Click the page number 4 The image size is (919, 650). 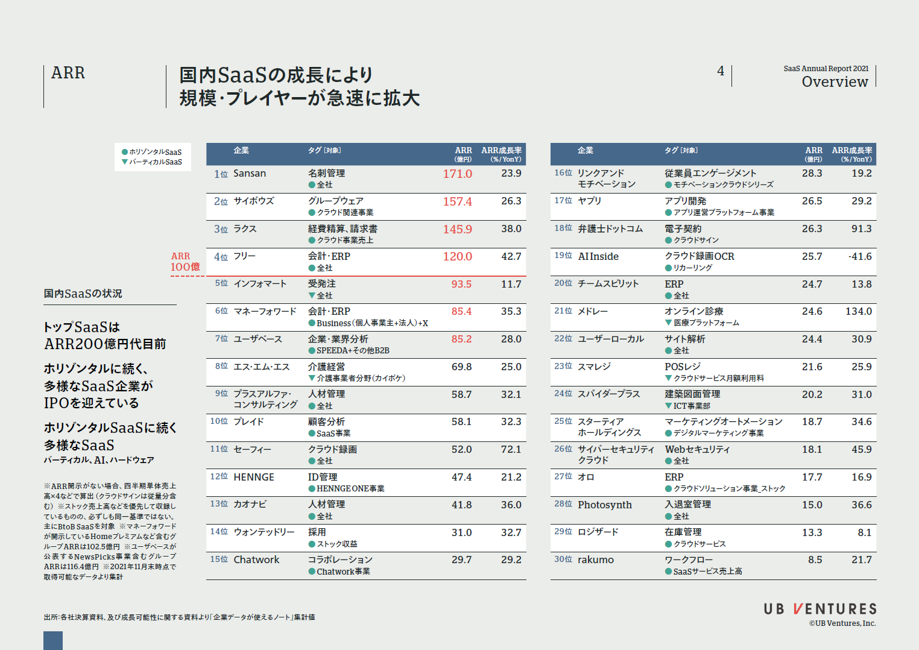tap(721, 71)
